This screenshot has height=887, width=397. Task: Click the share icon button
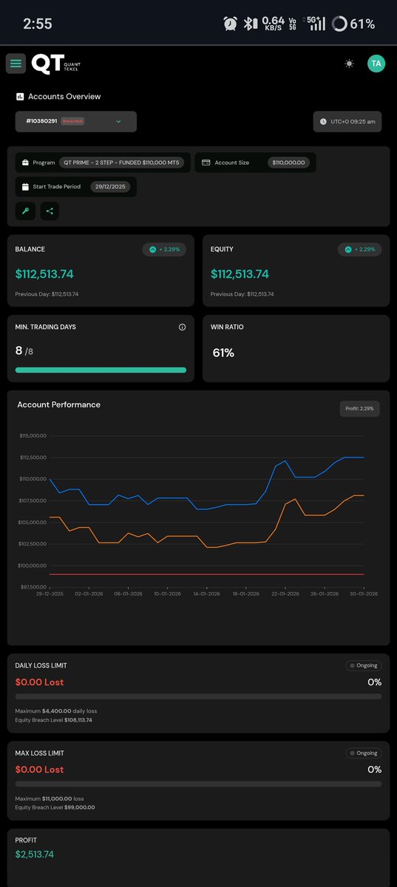click(x=50, y=211)
